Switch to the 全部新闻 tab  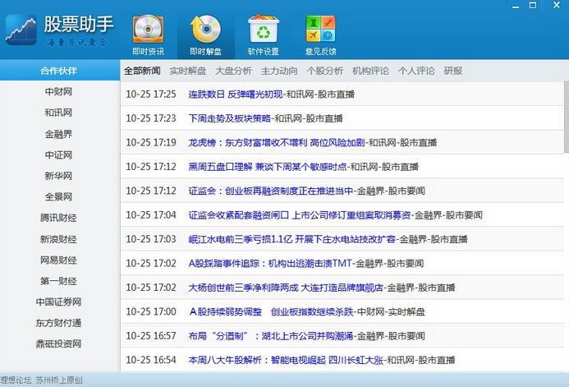click(x=142, y=71)
